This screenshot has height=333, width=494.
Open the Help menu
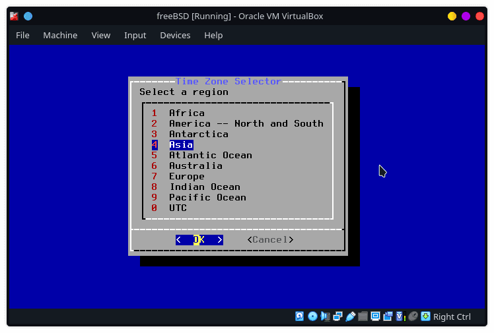pos(213,35)
